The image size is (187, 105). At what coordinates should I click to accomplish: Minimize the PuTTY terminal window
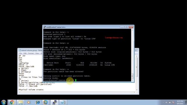click(x=122, y=27)
